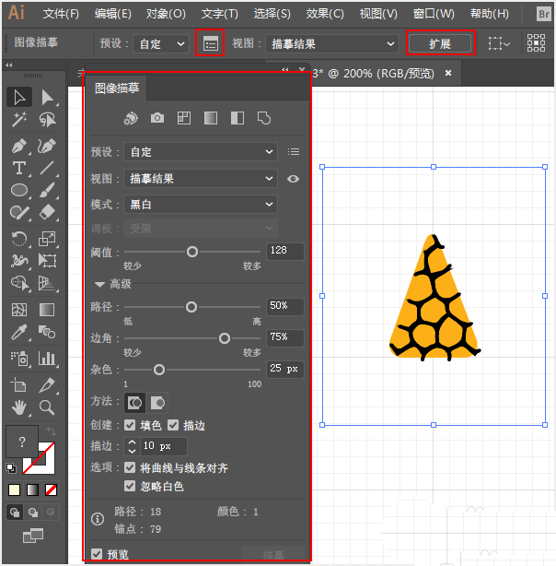Select the Pen tool in the toolbox
Image resolution: width=556 pixels, height=566 pixels.
(x=18, y=147)
